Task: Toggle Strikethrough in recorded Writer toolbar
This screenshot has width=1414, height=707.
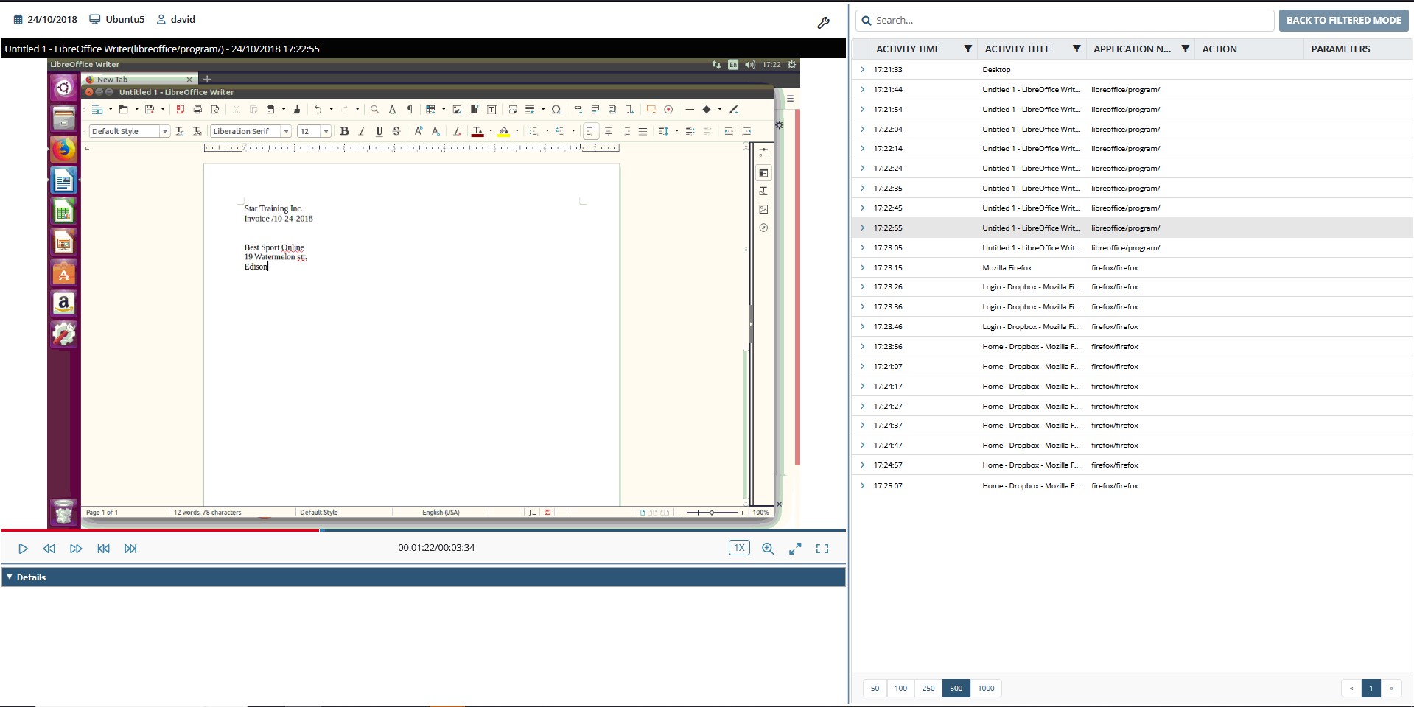Action: 396,131
